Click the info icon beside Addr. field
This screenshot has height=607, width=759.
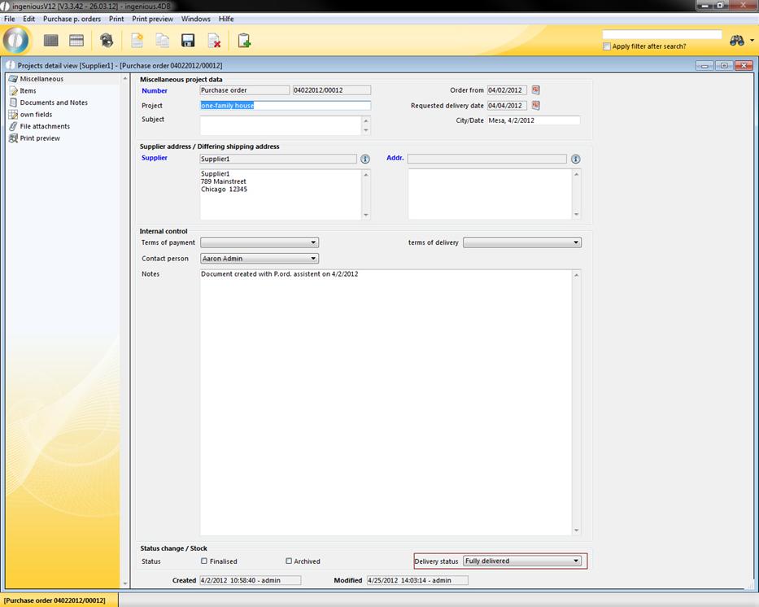point(576,159)
